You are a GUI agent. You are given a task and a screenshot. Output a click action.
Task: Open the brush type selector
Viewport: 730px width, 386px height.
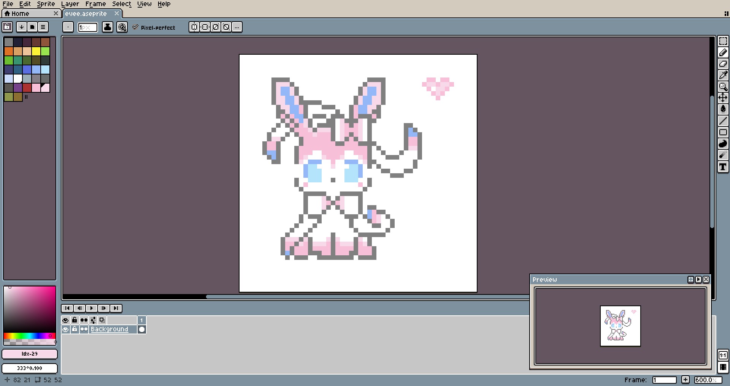pyautogui.click(x=68, y=27)
